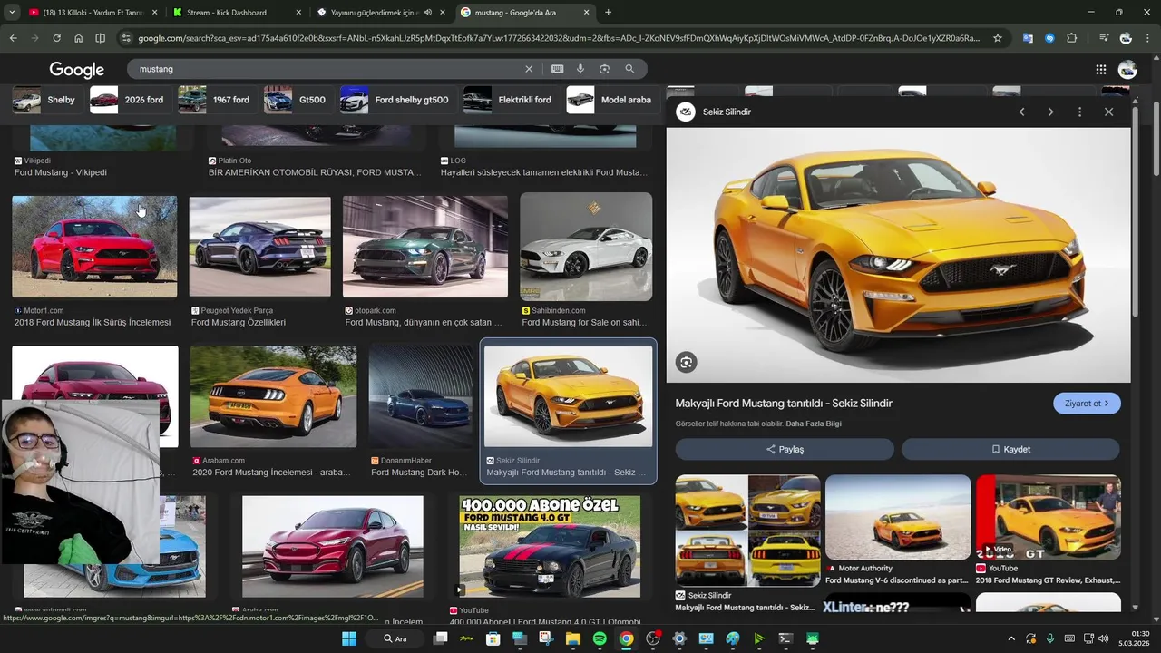This screenshot has height=653, width=1161.
Task: Reload the page
Action: [x=56, y=38]
